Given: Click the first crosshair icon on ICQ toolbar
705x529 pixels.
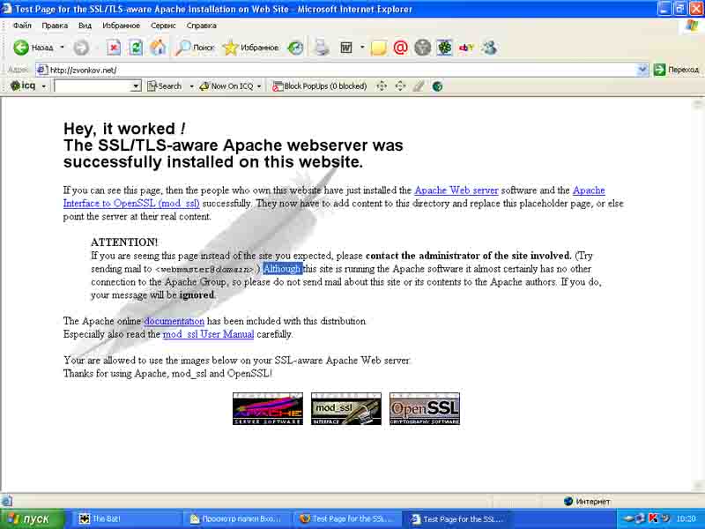Looking at the screenshot, I should tap(382, 86).
